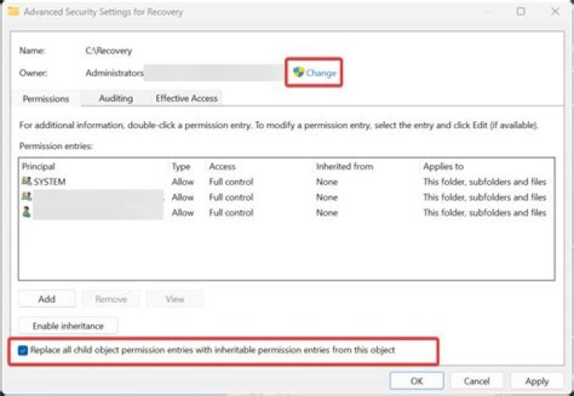Viewport: 574px width, 396px height.
Task: Click Enable inheritance button
Action: pos(68,326)
